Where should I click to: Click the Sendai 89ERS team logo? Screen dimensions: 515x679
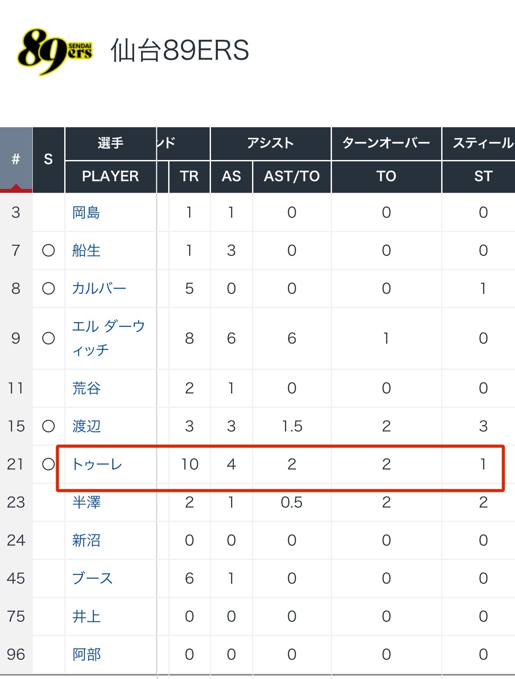coord(55,52)
